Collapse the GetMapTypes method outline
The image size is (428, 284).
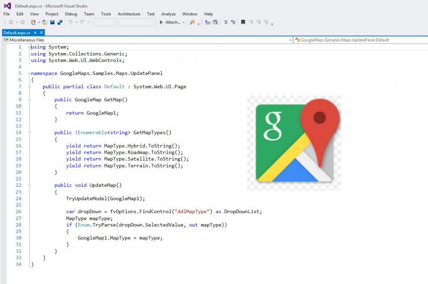[x=29, y=133]
